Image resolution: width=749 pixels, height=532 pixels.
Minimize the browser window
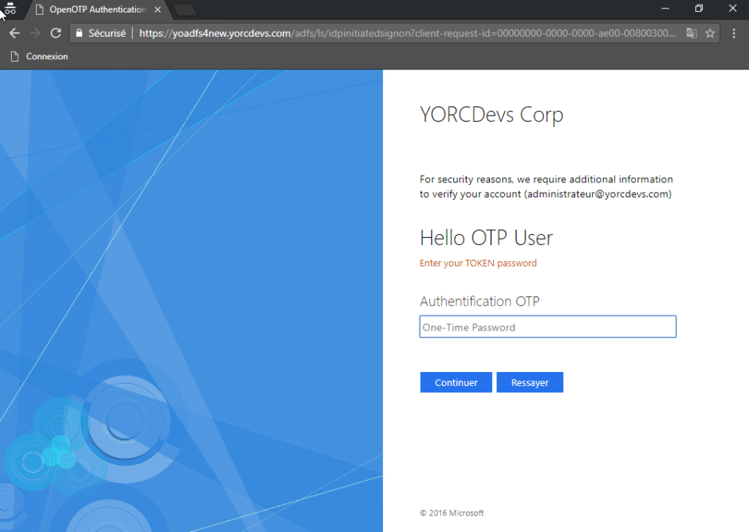click(x=666, y=8)
